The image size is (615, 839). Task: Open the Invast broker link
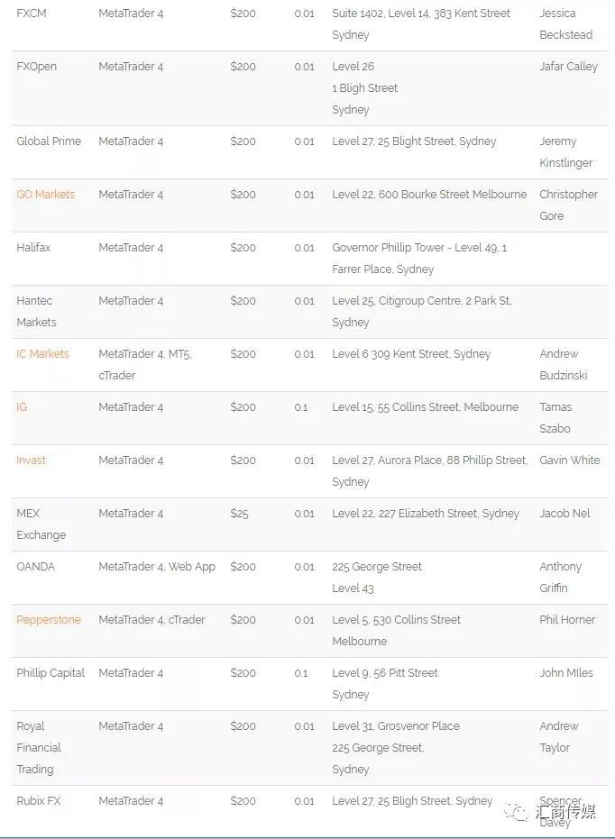point(31,461)
